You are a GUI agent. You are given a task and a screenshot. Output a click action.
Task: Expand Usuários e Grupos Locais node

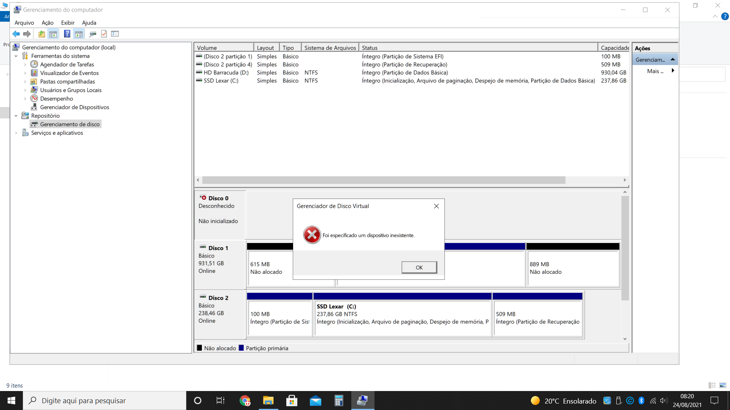click(x=25, y=90)
